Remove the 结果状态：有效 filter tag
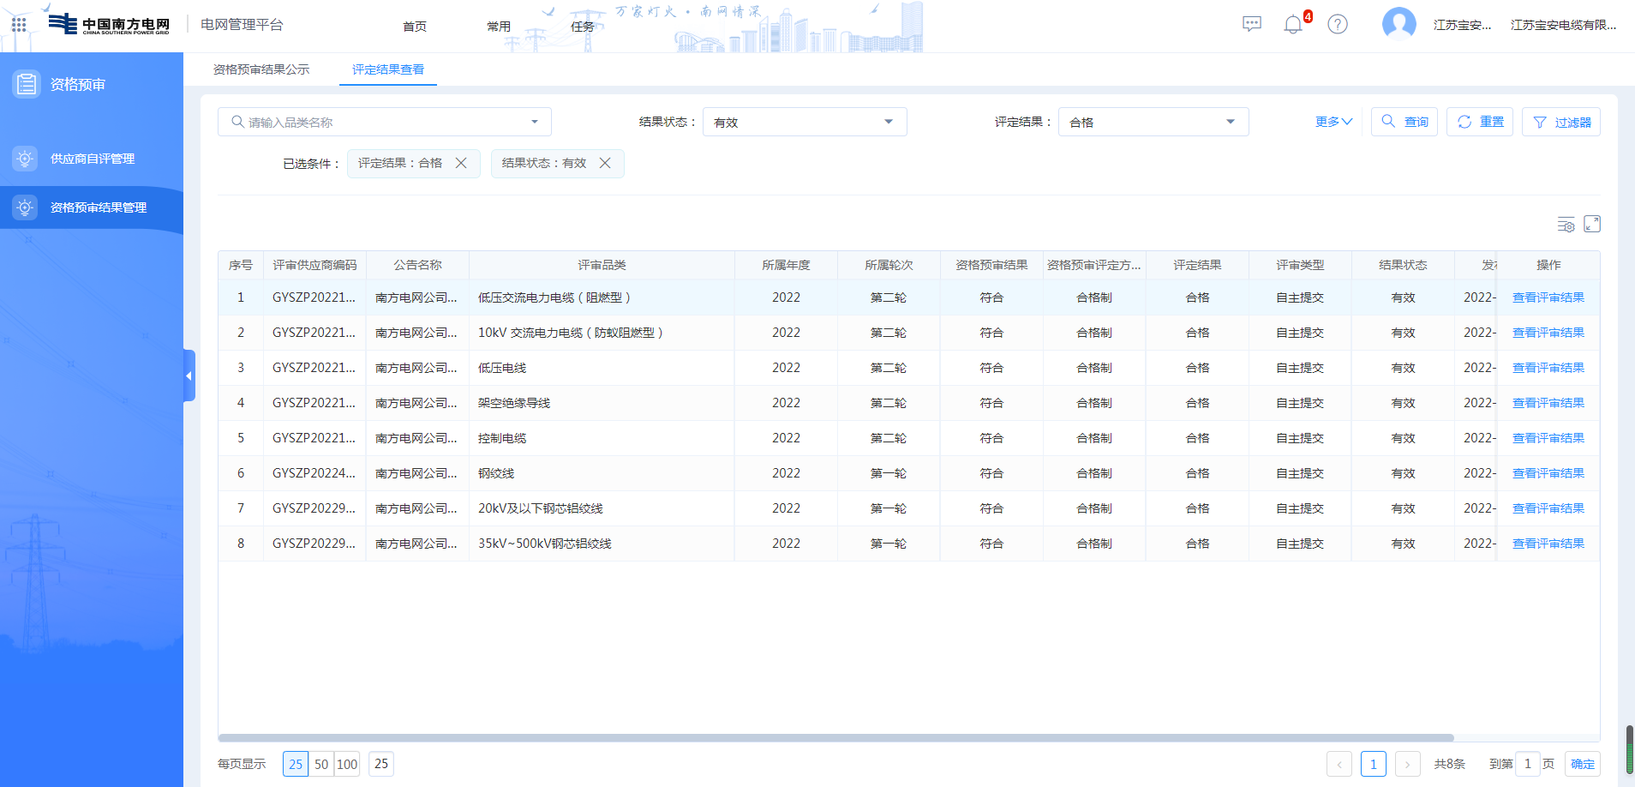The image size is (1635, 787). (605, 163)
